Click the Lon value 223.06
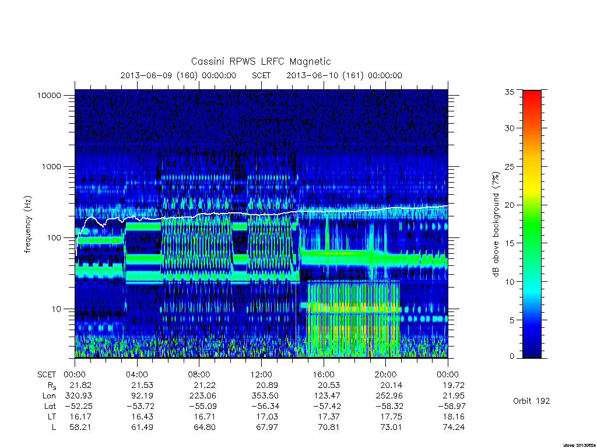597x448 pixels. [x=202, y=395]
